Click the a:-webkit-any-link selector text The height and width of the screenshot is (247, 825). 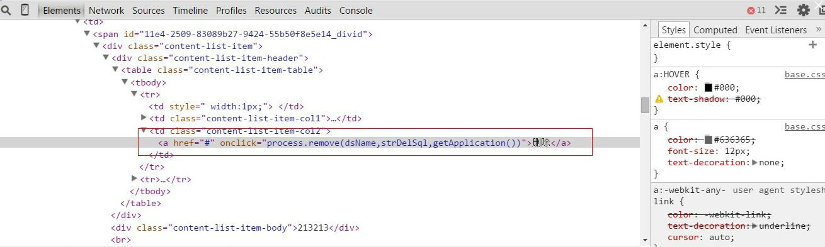pos(690,195)
